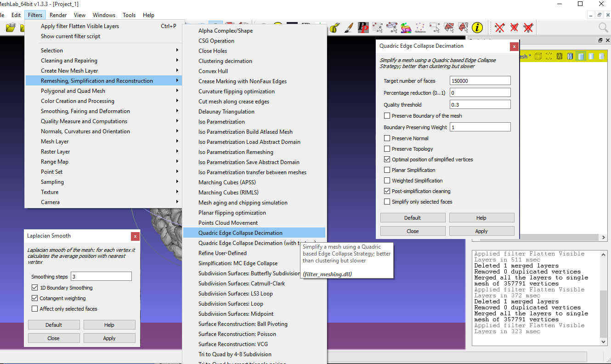Enable Planar Simplification checkbox
Image resolution: width=611 pixels, height=364 pixels.
click(x=387, y=170)
